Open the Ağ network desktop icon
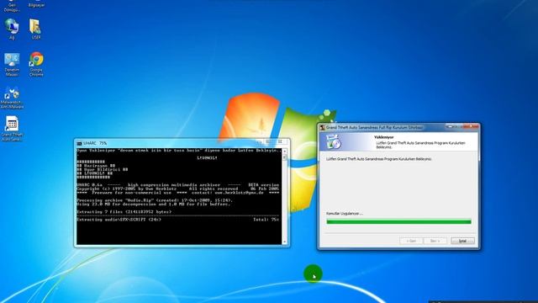The image size is (538, 303). point(12,29)
